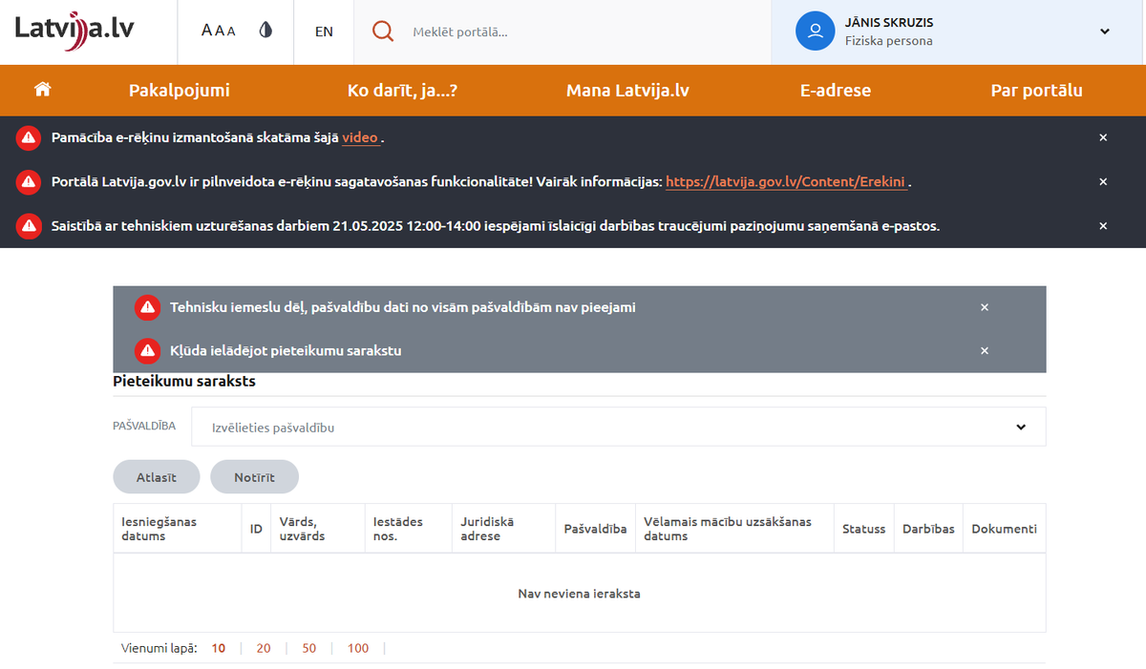Switch language to EN

(x=324, y=31)
